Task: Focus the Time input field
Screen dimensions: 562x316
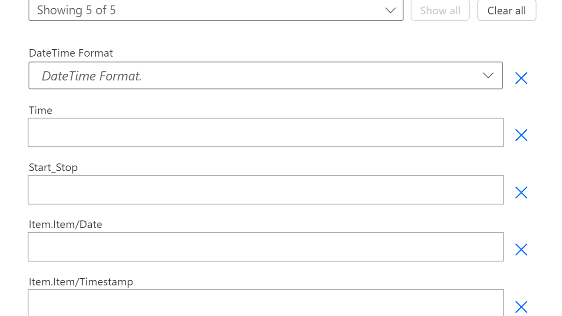Action: (265, 133)
